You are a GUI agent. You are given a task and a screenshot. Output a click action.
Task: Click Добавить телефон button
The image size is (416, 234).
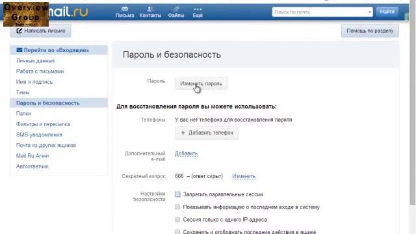point(207,133)
